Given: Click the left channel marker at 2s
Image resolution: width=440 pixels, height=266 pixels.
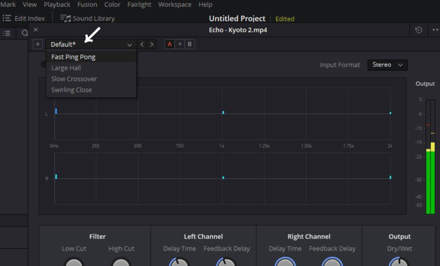Looking at the screenshot, I should click(x=390, y=113).
